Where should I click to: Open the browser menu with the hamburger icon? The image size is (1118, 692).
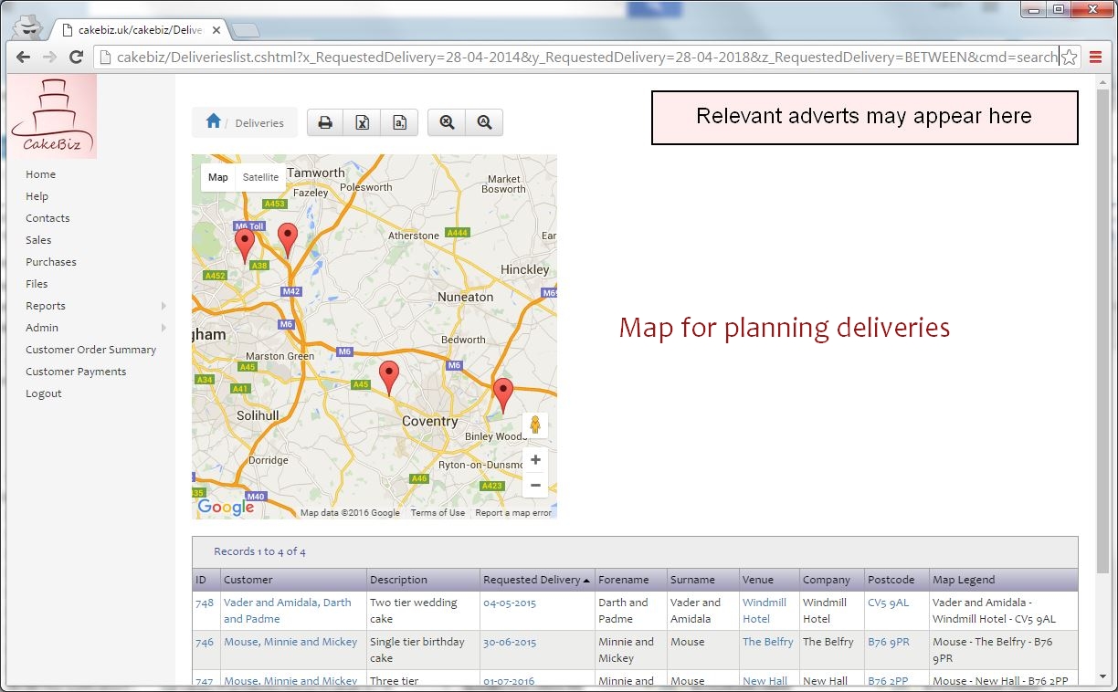[1095, 56]
